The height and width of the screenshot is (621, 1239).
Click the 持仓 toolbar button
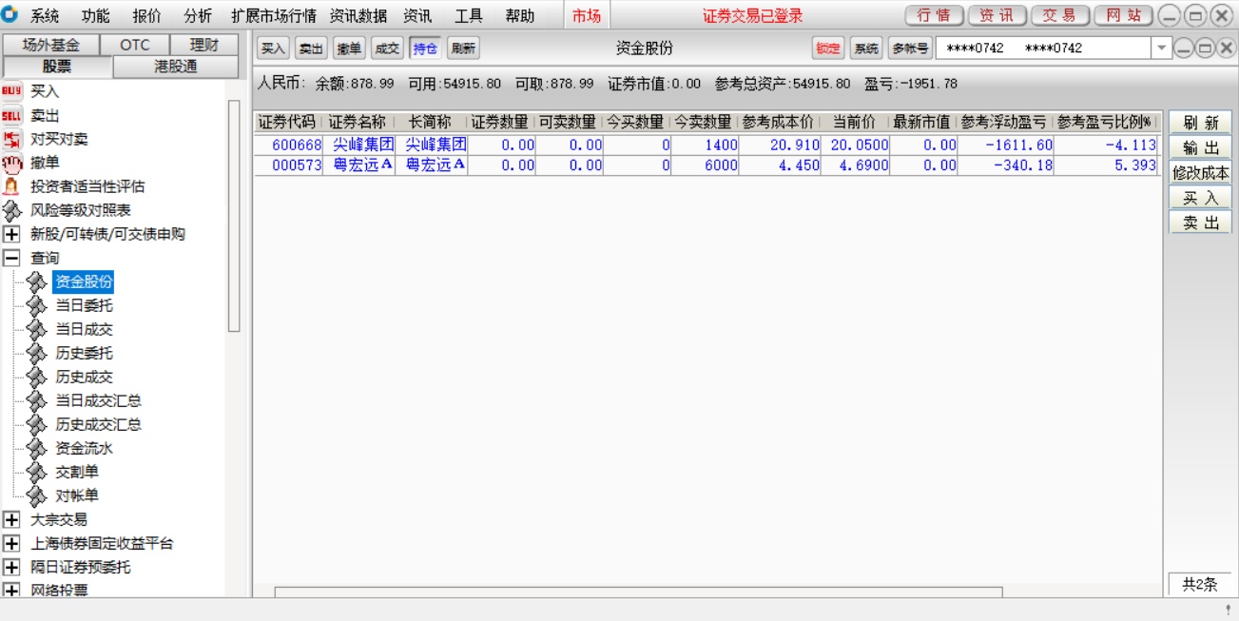pos(425,48)
